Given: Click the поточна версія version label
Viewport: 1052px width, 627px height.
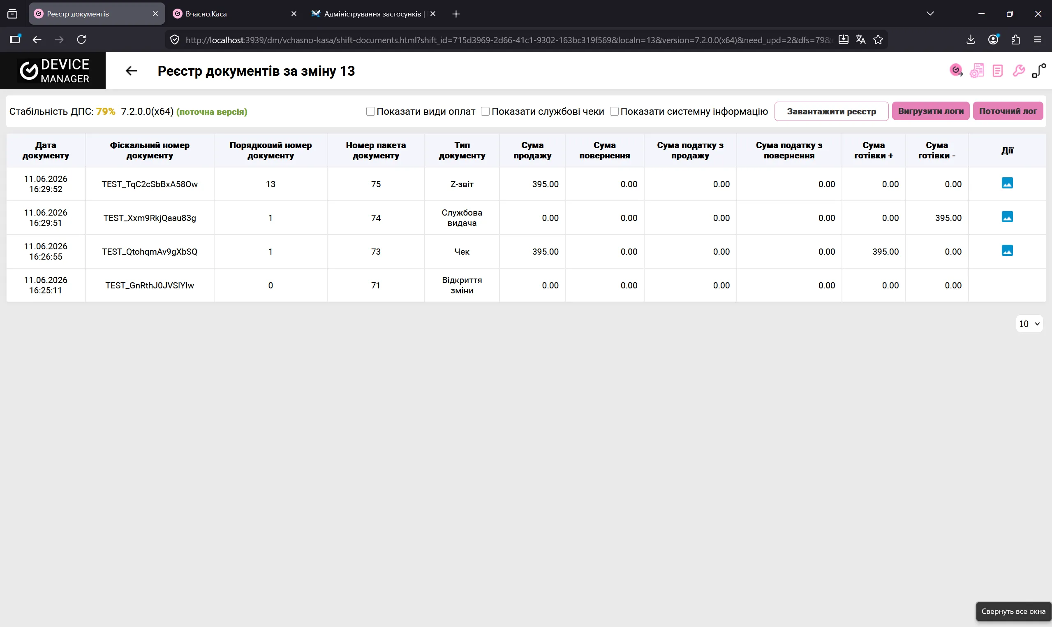Looking at the screenshot, I should [x=212, y=112].
